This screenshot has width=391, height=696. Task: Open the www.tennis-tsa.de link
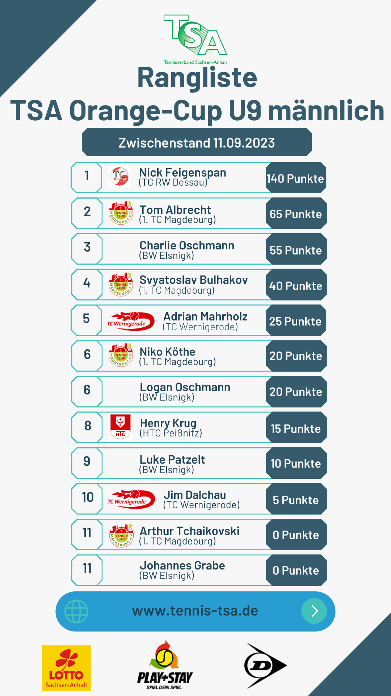(x=195, y=611)
